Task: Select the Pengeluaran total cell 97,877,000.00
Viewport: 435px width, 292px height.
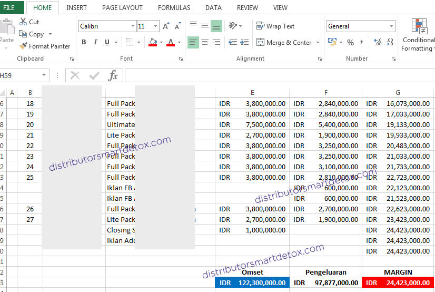Action: [325, 283]
